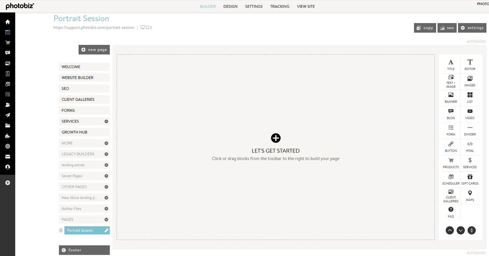
Task: Click the Scheduler block icon
Action: [451, 179]
